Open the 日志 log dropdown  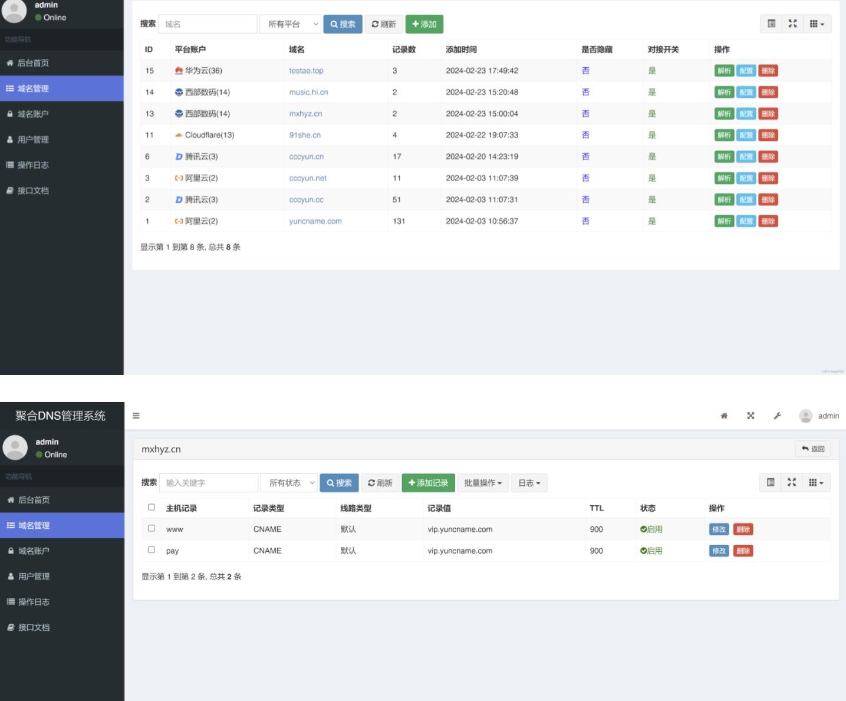(x=529, y=483)
